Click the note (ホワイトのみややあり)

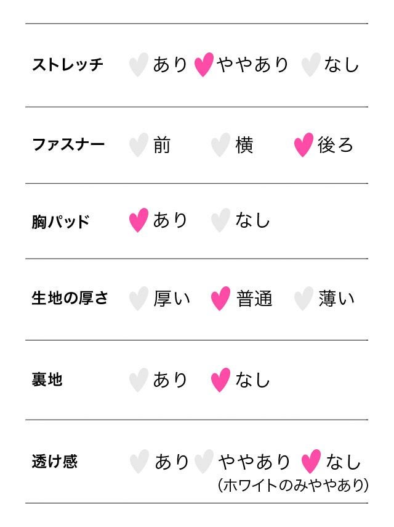pyautogui.click(x=293, y=486)
